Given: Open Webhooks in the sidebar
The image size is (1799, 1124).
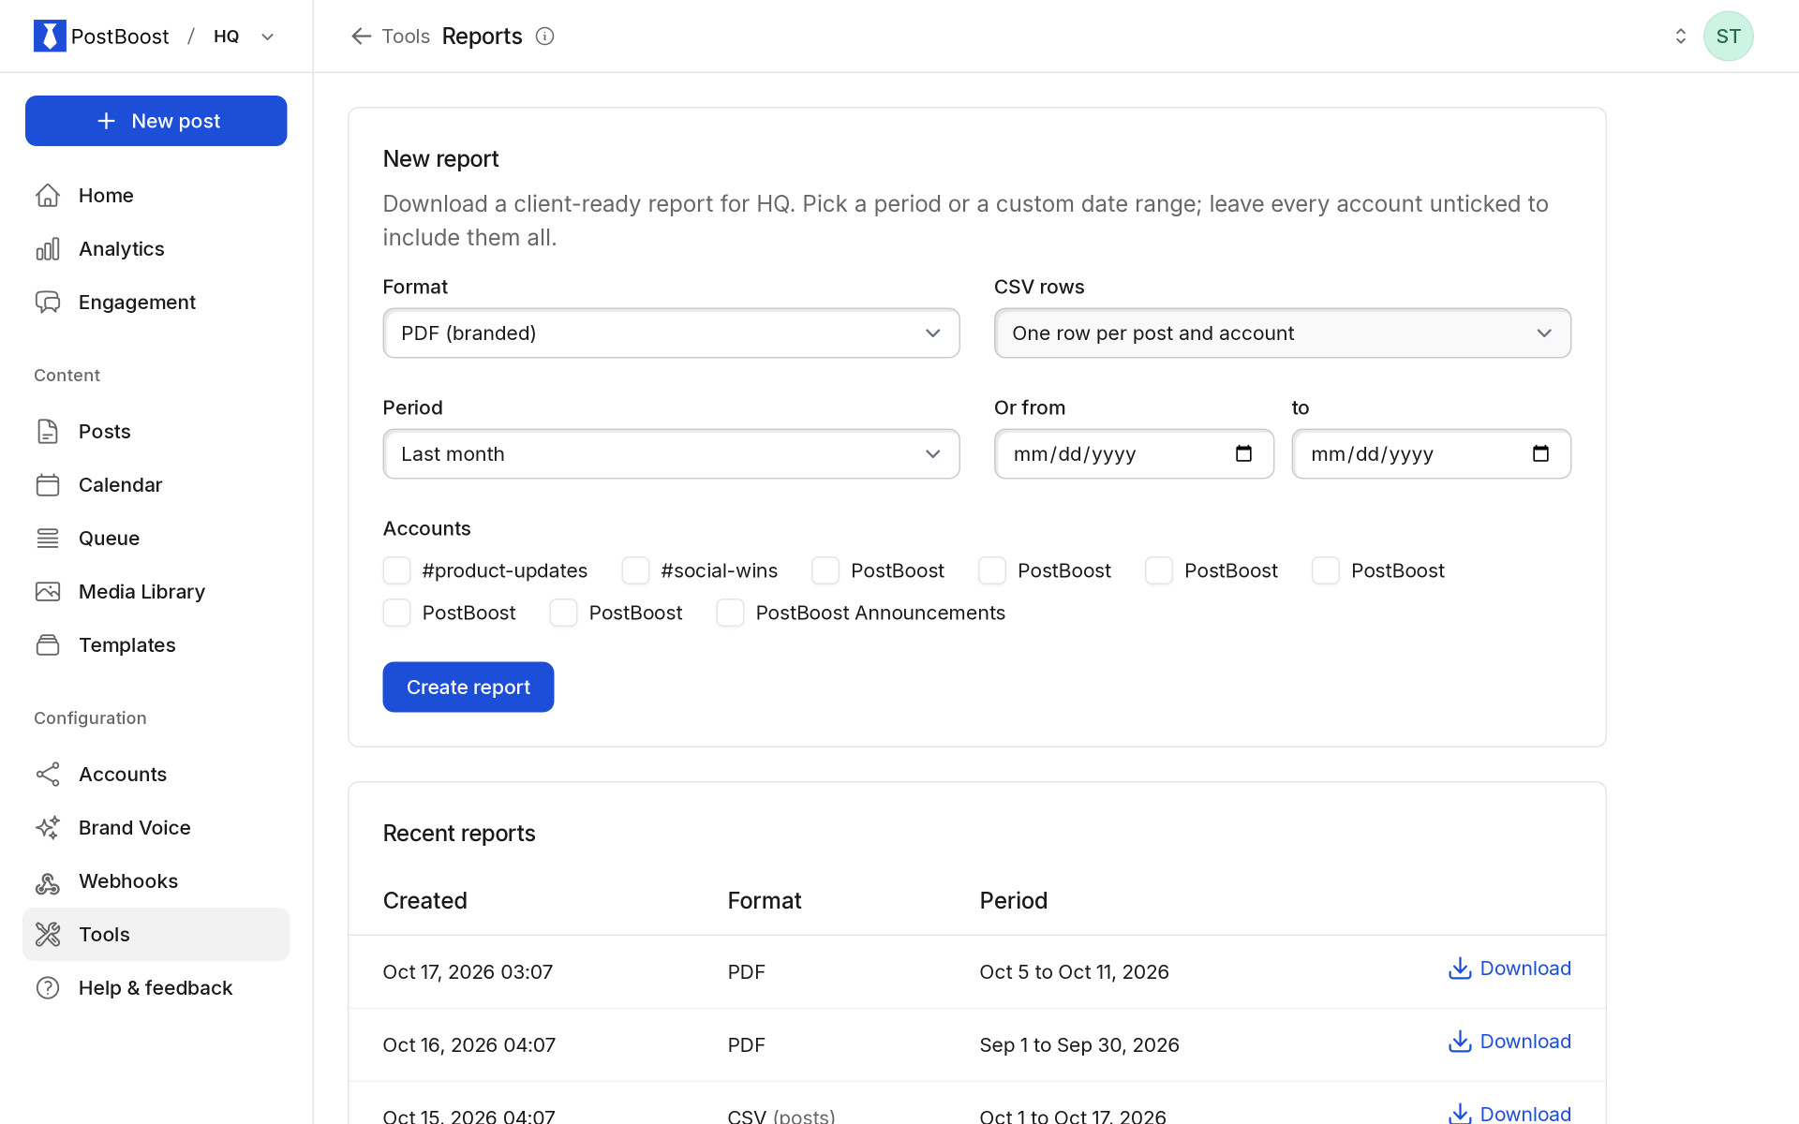Looking at the screenshot, I should click(x=156, y=880).
